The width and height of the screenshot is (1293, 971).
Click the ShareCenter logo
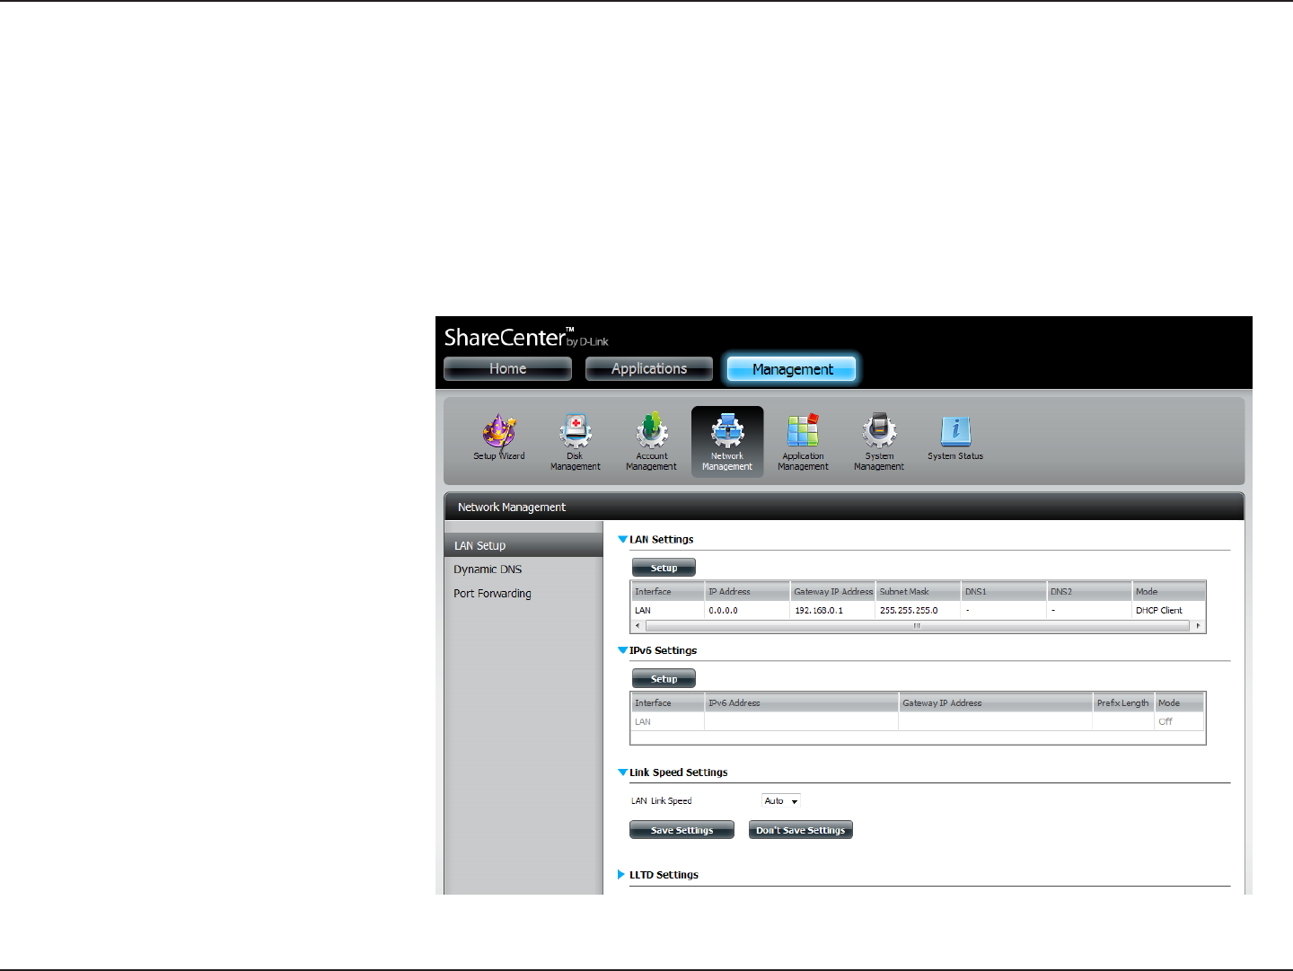coord(526,338)
